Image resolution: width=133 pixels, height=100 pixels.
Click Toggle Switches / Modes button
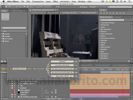pos(54,99)
